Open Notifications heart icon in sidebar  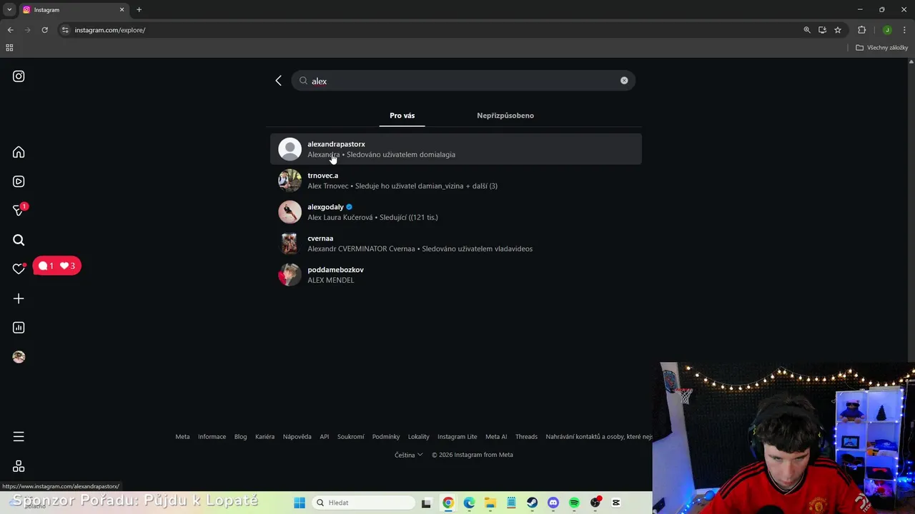[x=19, y=268]
